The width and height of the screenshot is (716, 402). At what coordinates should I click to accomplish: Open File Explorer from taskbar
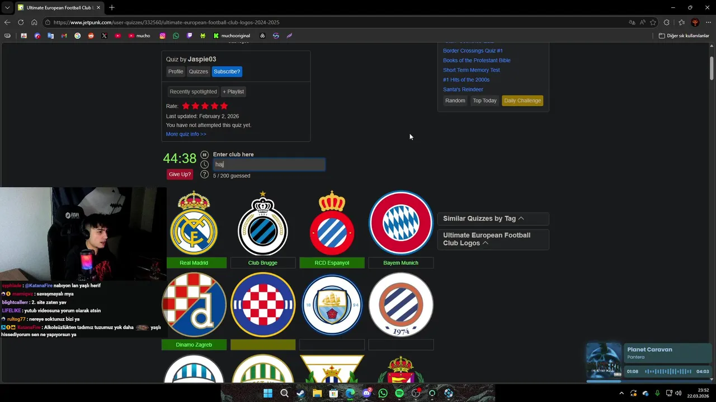coord(317,393)
